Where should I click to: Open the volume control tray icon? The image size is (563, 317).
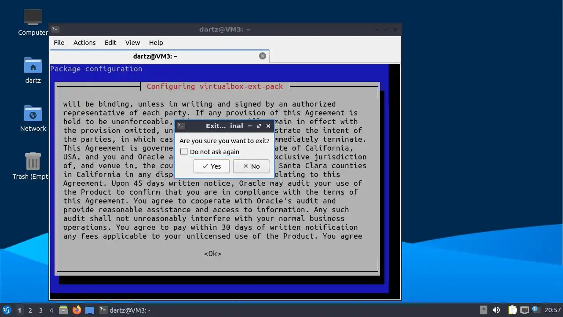tap(496, 310)
